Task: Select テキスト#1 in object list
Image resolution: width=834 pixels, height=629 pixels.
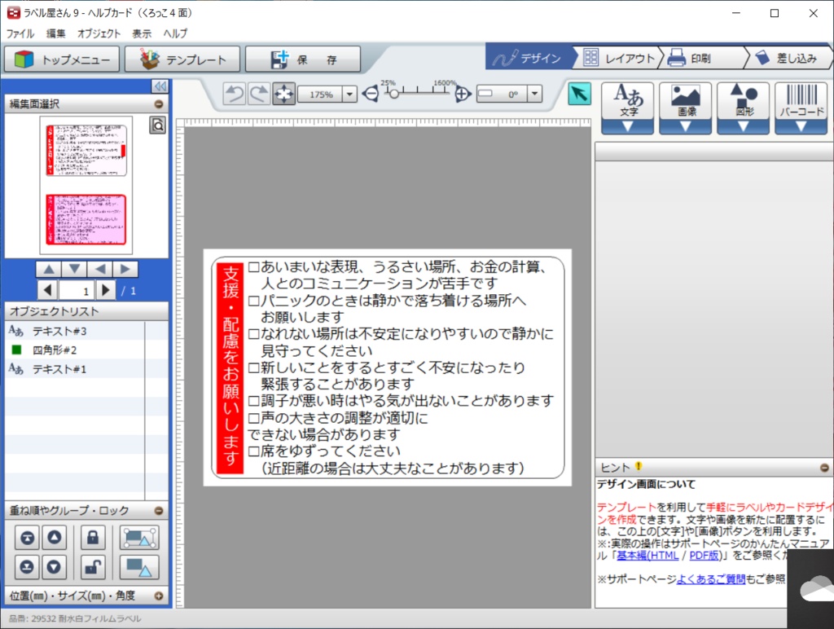Action: (x=74, y=369)
